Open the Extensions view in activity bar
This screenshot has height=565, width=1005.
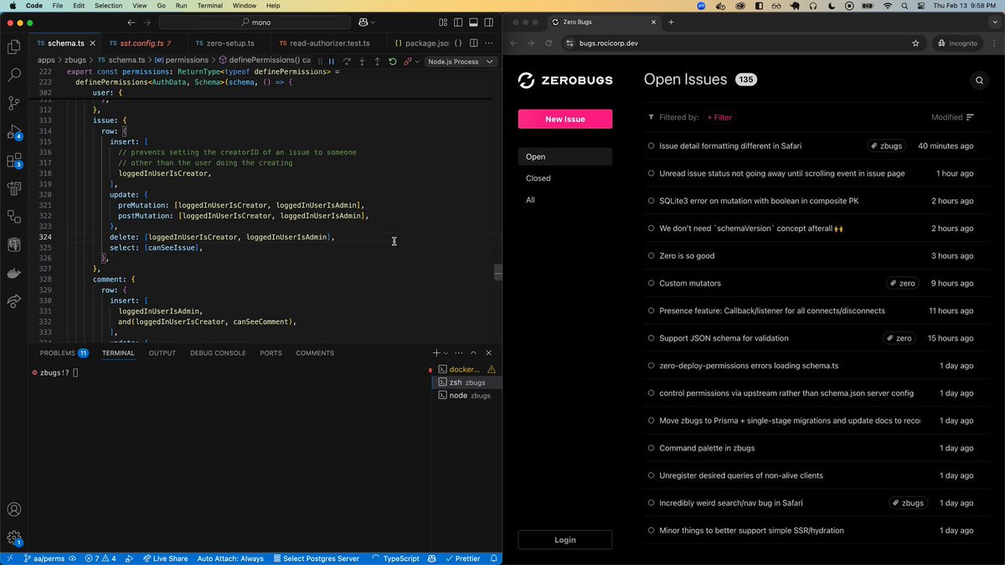click(14, 161)
